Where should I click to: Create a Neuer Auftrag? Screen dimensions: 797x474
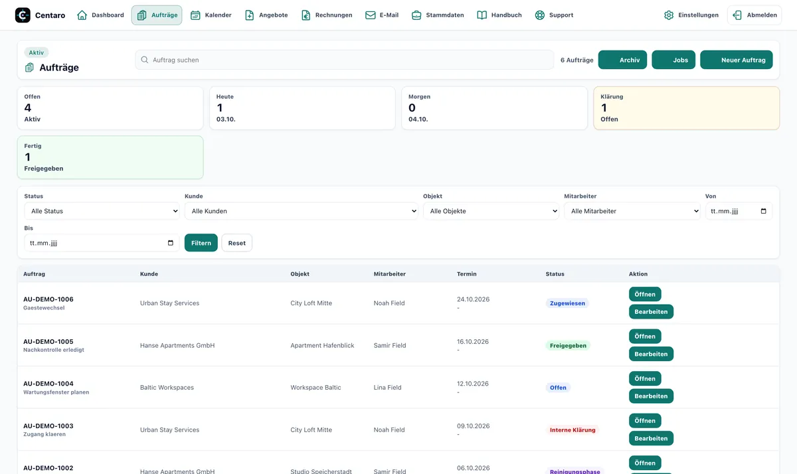[x=737, y=60]
